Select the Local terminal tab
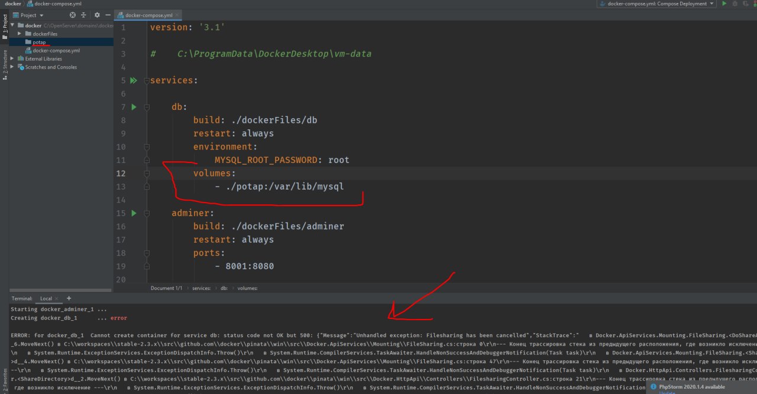757x394 pixels. click(x=46, y=298)
